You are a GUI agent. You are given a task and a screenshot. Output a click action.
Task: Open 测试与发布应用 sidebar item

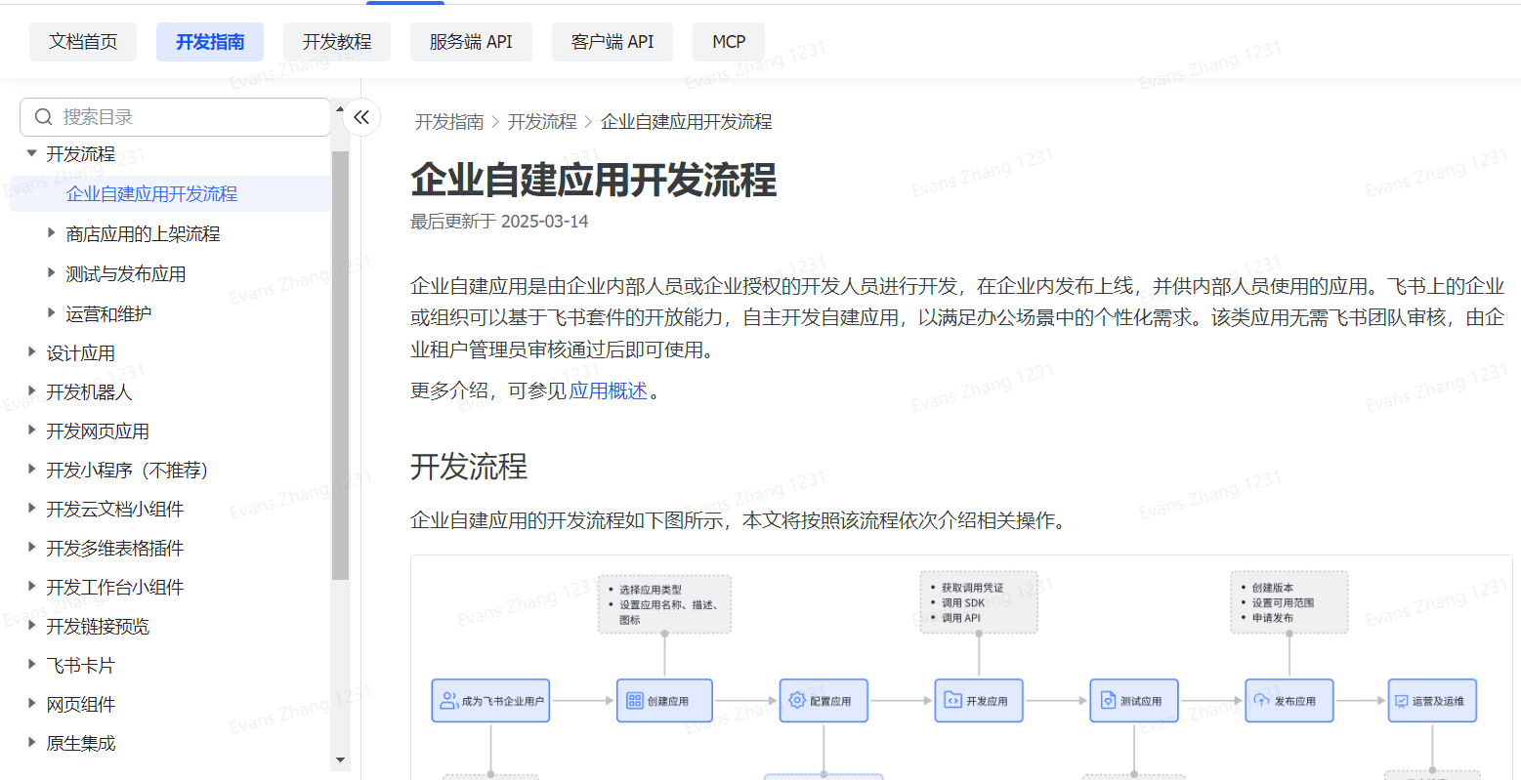pos(126,274)
